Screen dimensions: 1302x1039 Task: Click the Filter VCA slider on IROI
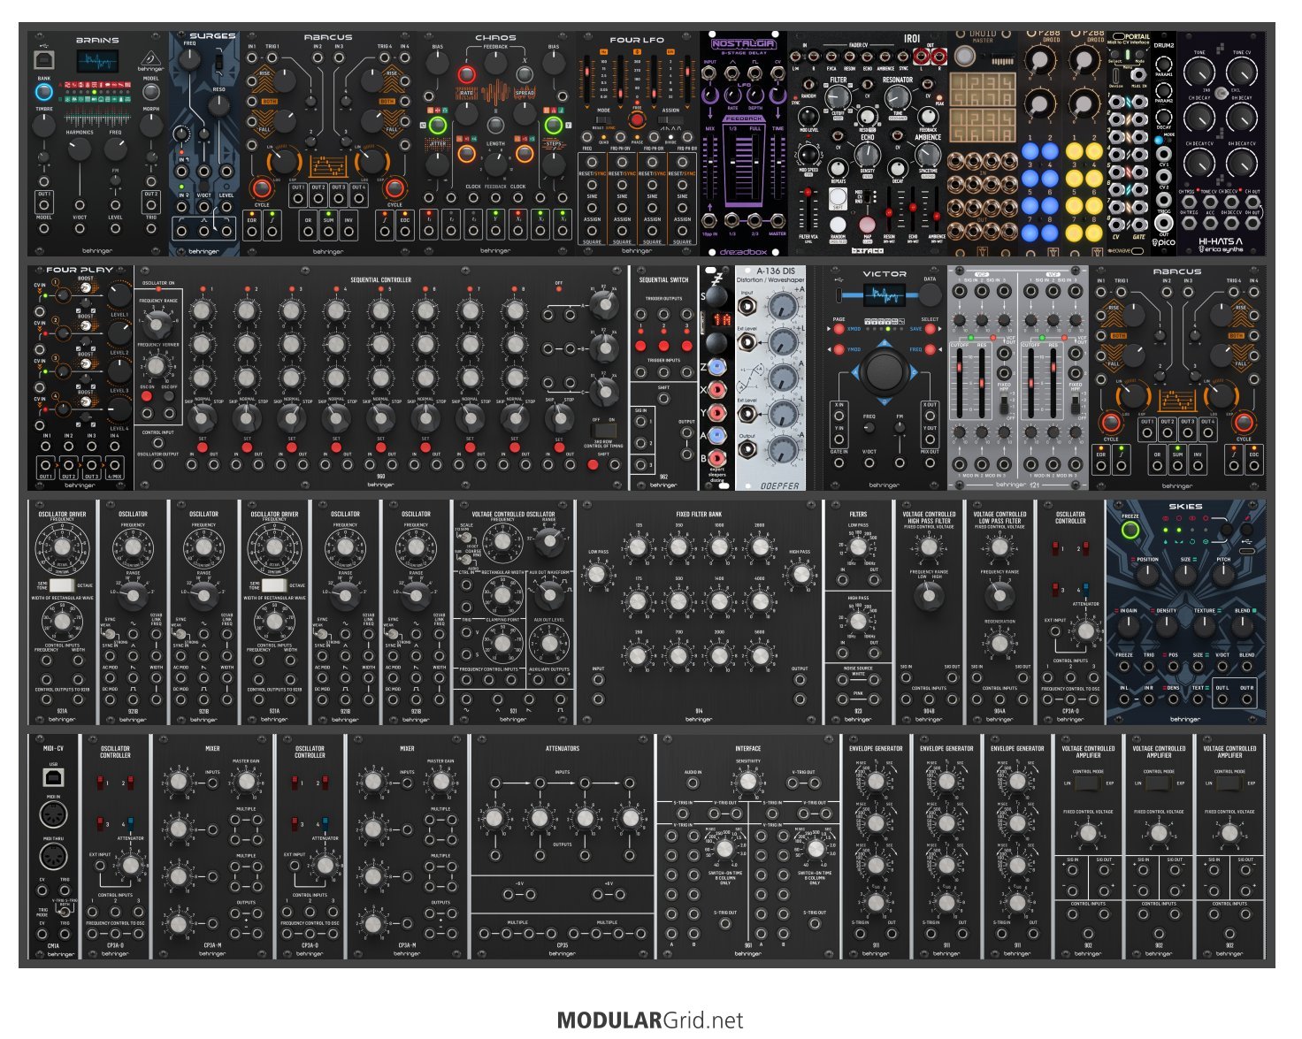click(808, 210)
